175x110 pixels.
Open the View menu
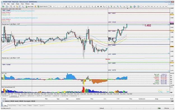coord(8,4)
